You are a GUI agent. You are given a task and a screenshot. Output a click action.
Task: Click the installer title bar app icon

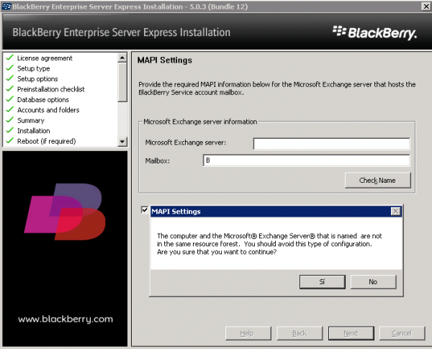pyautogui.click(x=6, y=6)
